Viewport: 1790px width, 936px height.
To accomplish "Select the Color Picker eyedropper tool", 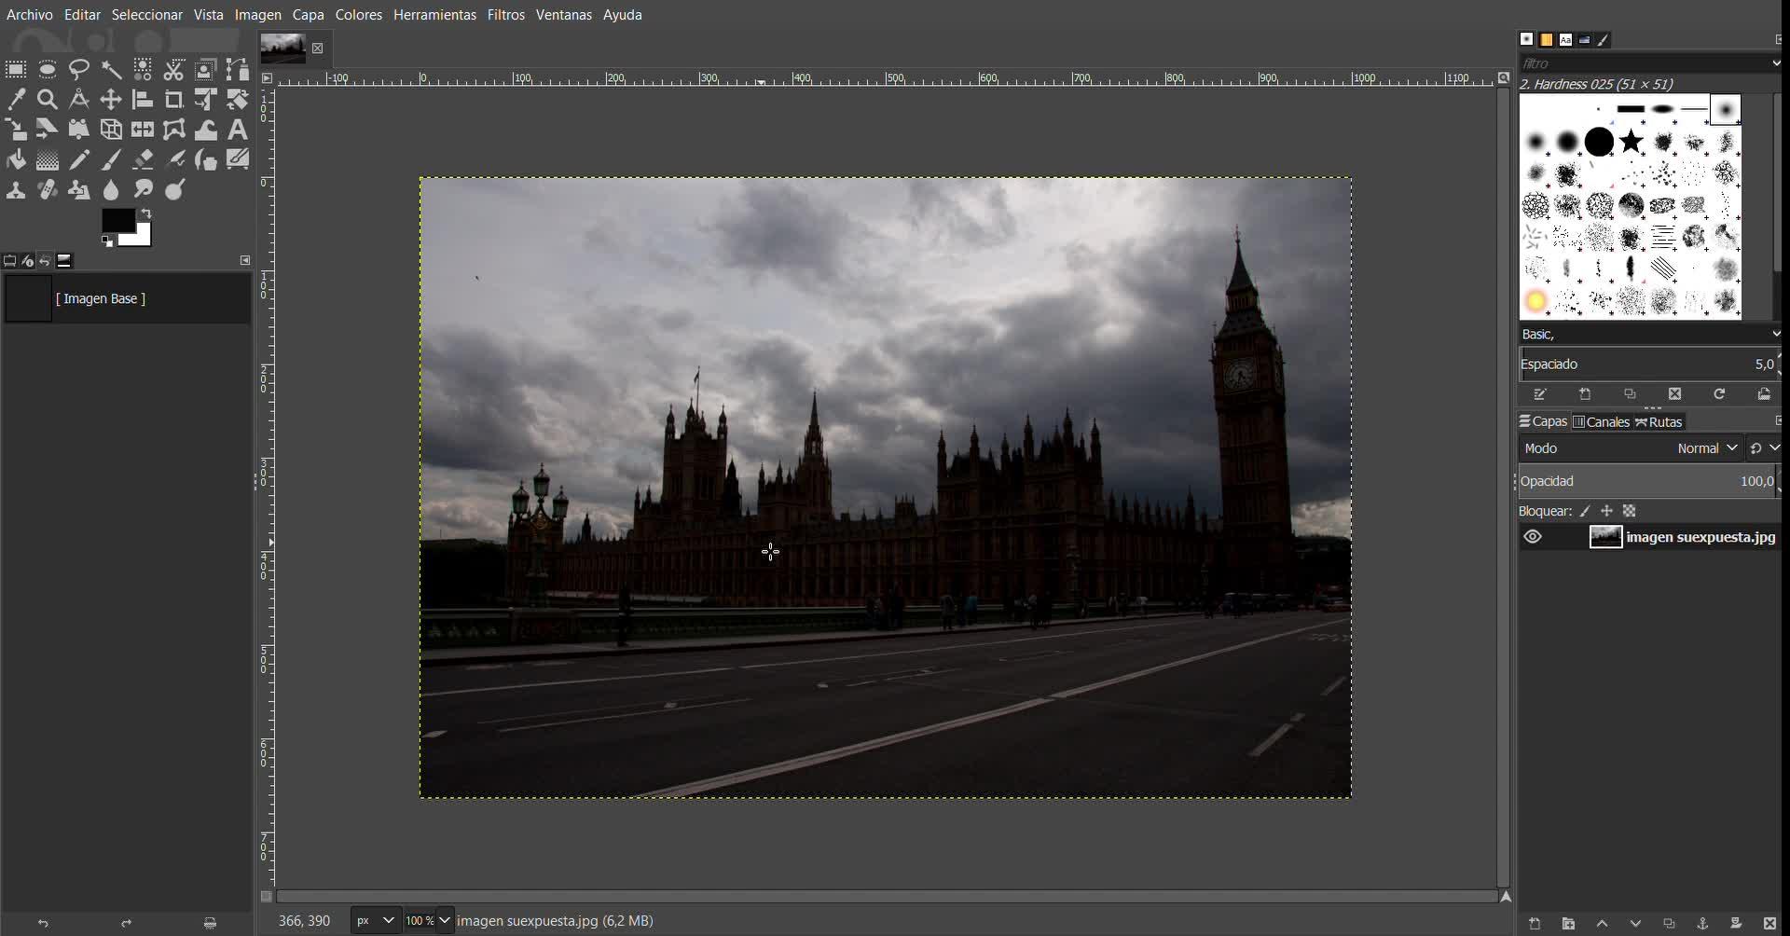I will pyautogui.click(x=16, y=99).
